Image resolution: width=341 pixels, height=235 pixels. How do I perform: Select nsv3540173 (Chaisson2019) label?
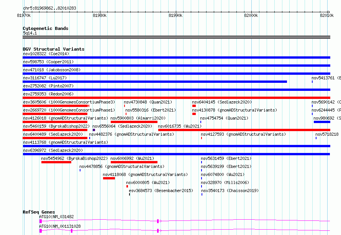[x=230, y=191]
